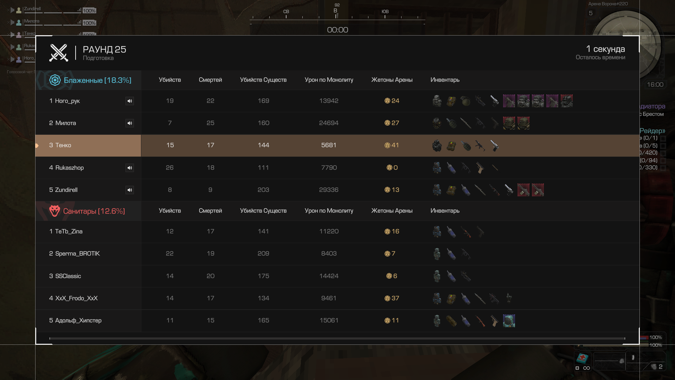
Task: Sort by Жетоны Арены column in Санитары table
Action: [x=392, y=211]
